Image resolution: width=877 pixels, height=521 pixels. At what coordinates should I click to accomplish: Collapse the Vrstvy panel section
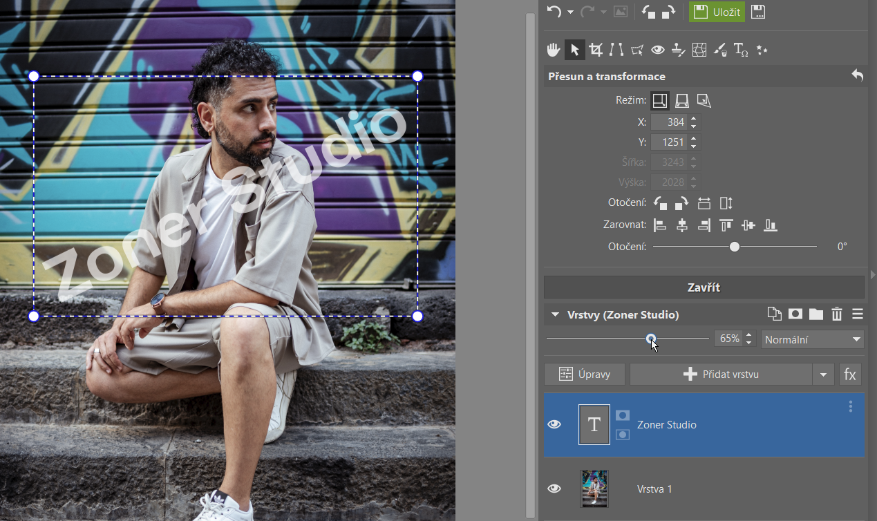coord(554,315)
